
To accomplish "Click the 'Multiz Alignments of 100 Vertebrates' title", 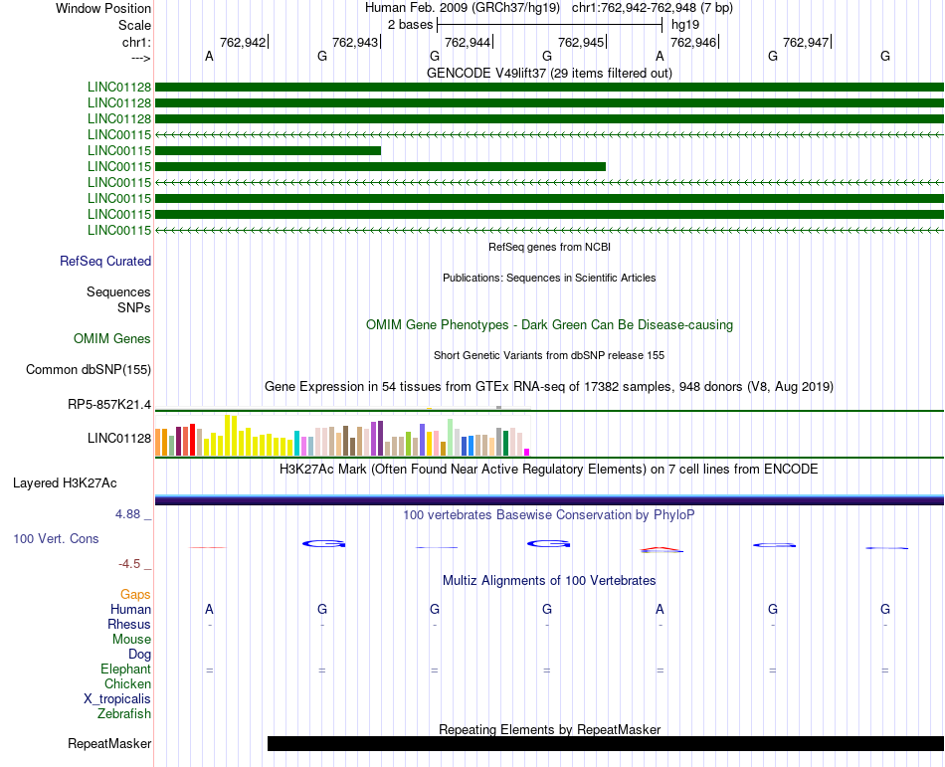I will click(x=549, y=581).
